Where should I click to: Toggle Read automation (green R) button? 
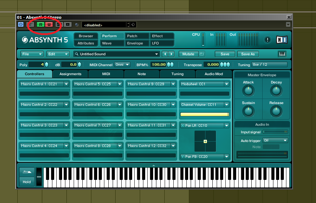tap(40, 25)
